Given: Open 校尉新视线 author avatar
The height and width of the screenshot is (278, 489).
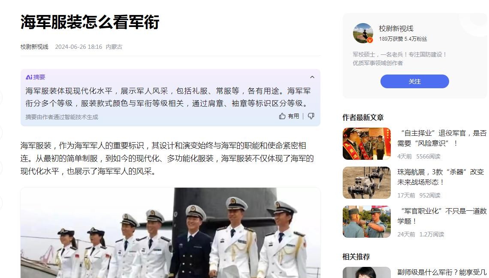Looking at the screenshot, I should tap(363, 33).
